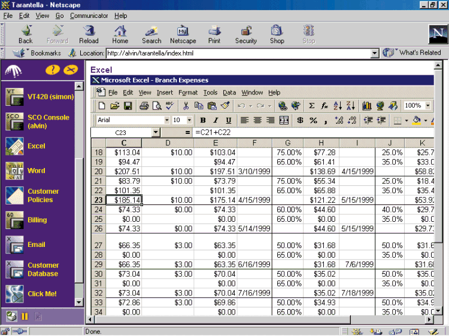Run the ABC spelling check icon
449x336 pixels.
(x=170, y=106)
